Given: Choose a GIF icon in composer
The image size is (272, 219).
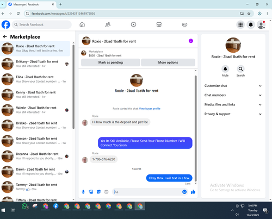Looking at the screenshot, I should coord(107,192).
